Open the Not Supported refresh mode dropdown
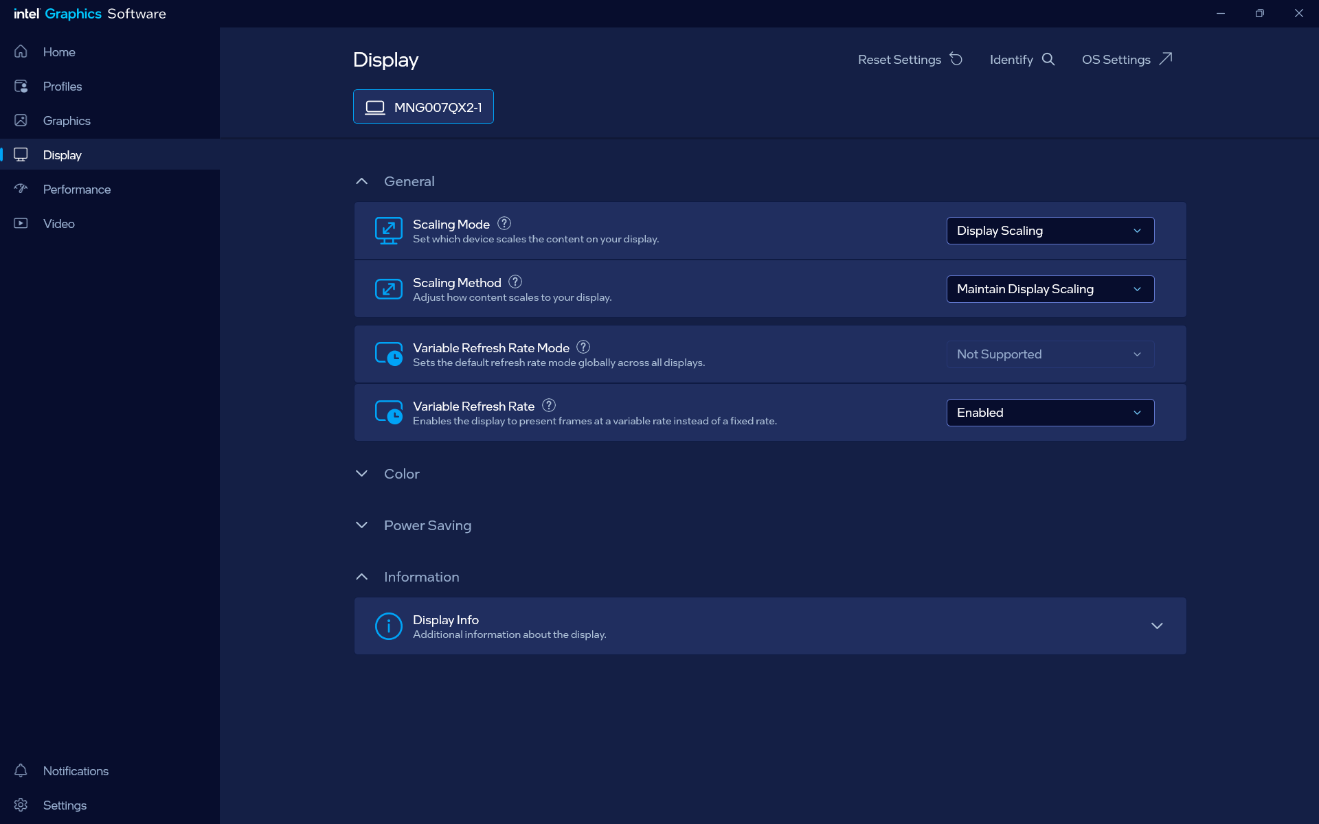This screenshot has height=824, width=1319. point(1050,354)
